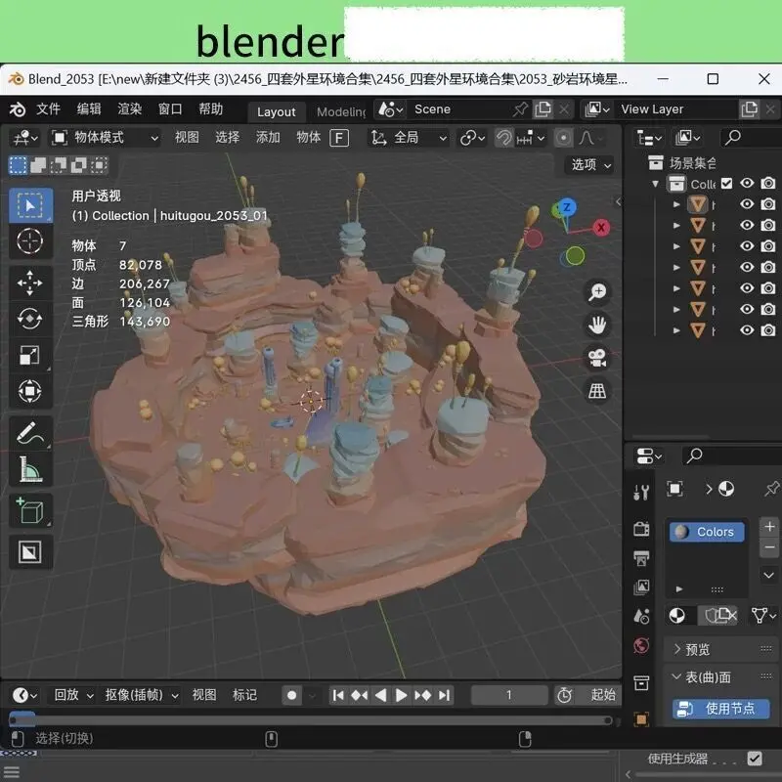This screenshot has width=782, height=782.
Task: Toggle the snap magnet button
Action: click(x=503, y=138)
